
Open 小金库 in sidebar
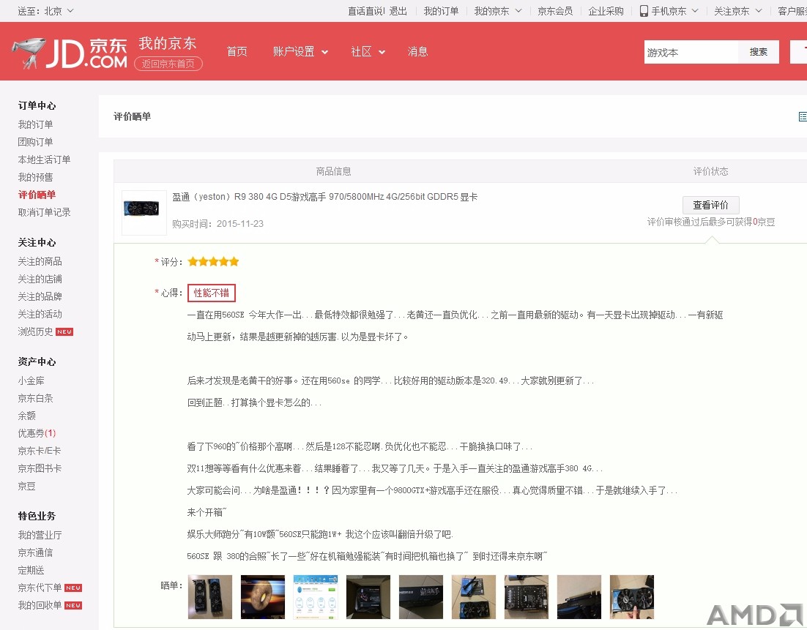click(31, 380)
